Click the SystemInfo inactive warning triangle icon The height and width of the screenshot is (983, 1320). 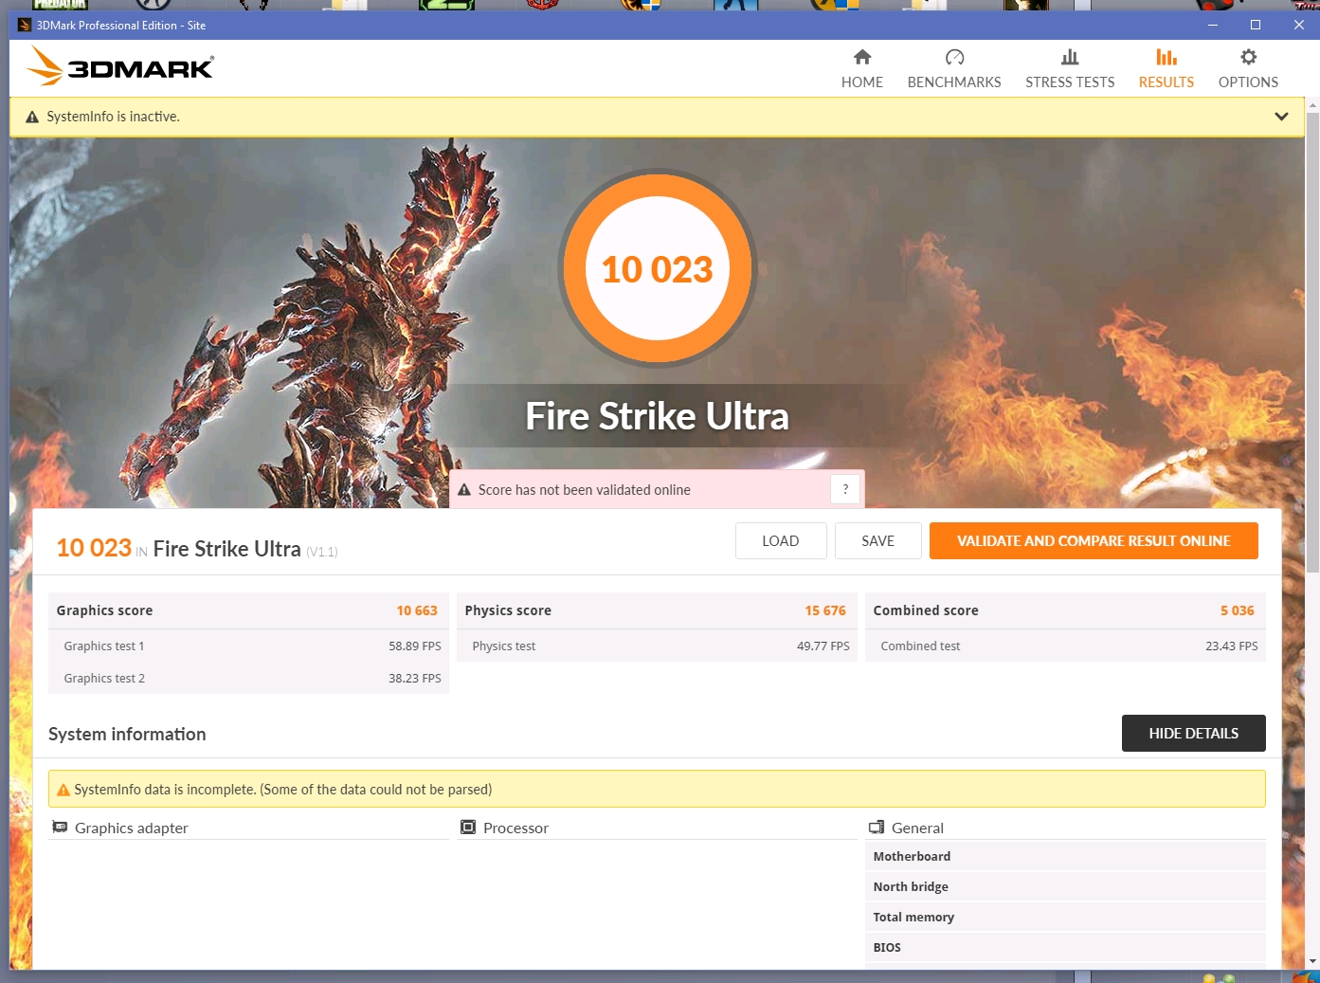[x=32, y=117]
